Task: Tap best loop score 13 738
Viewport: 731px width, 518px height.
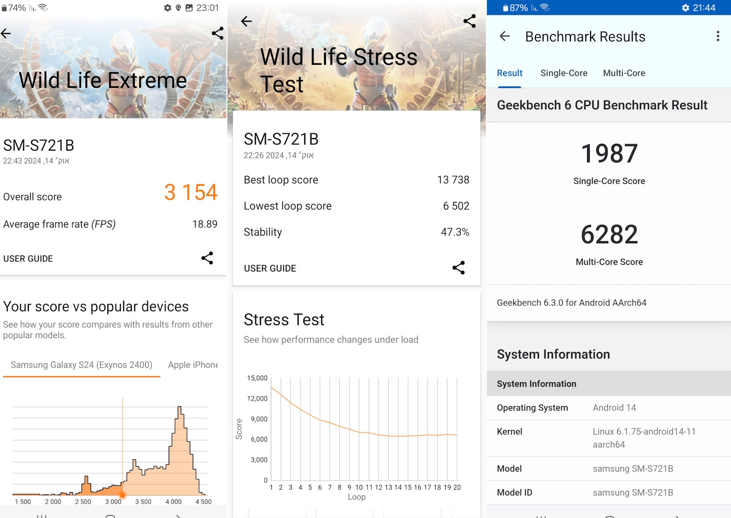Action: (453, 180)
